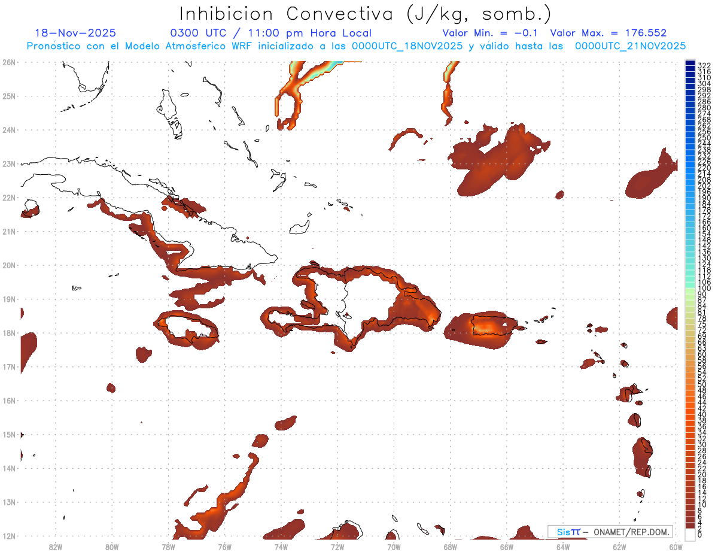Image resolution: width=718 pixels, height=555 pixels.
Task: Click the color scale value 40
Action: point(702,414)
